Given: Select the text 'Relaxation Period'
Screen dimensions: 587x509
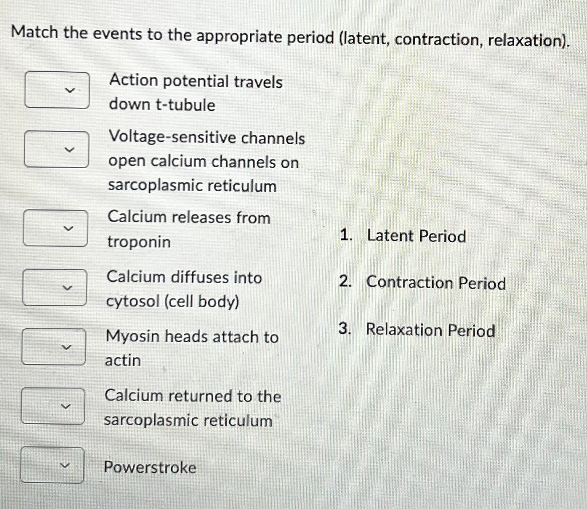Looking at the screenshot, I should [431, 330].
